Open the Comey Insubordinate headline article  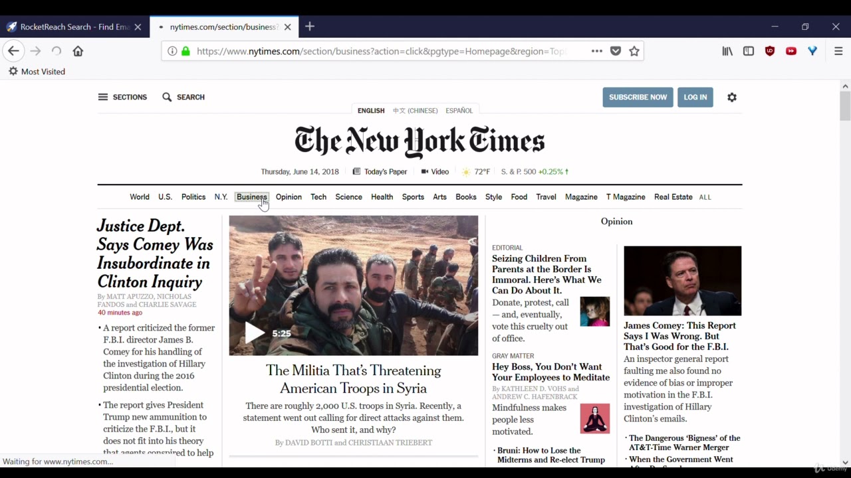click(155, 254)
